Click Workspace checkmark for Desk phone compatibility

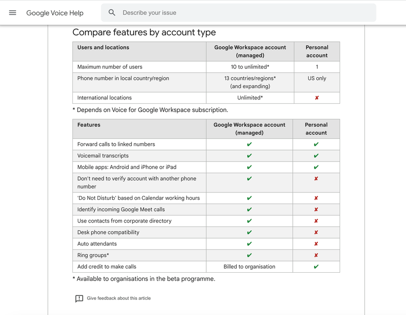coord(250,232)
